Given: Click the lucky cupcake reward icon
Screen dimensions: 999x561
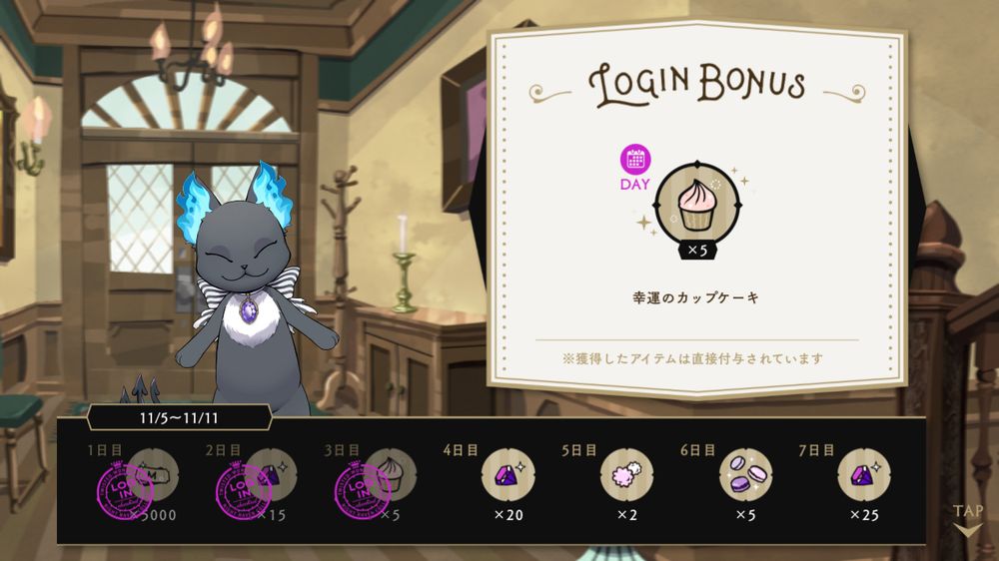Looking at the screenshot, I should [697, 205].
